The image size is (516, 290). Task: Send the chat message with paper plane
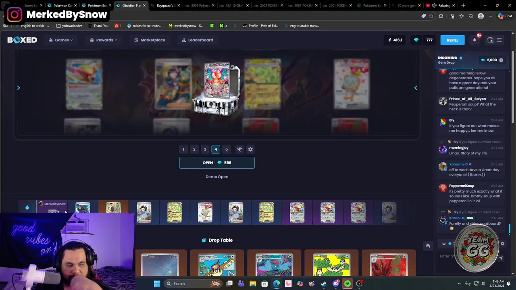(501, 258)
